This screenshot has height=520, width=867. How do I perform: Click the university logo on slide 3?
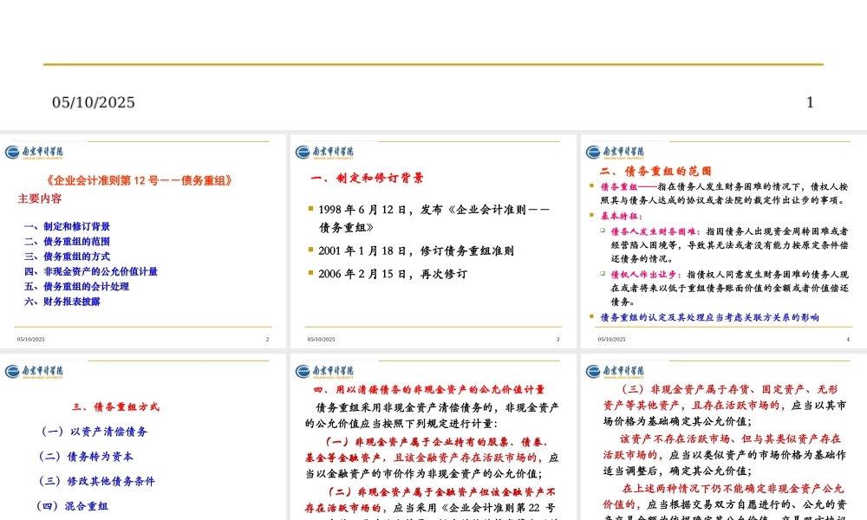point(324,152)
